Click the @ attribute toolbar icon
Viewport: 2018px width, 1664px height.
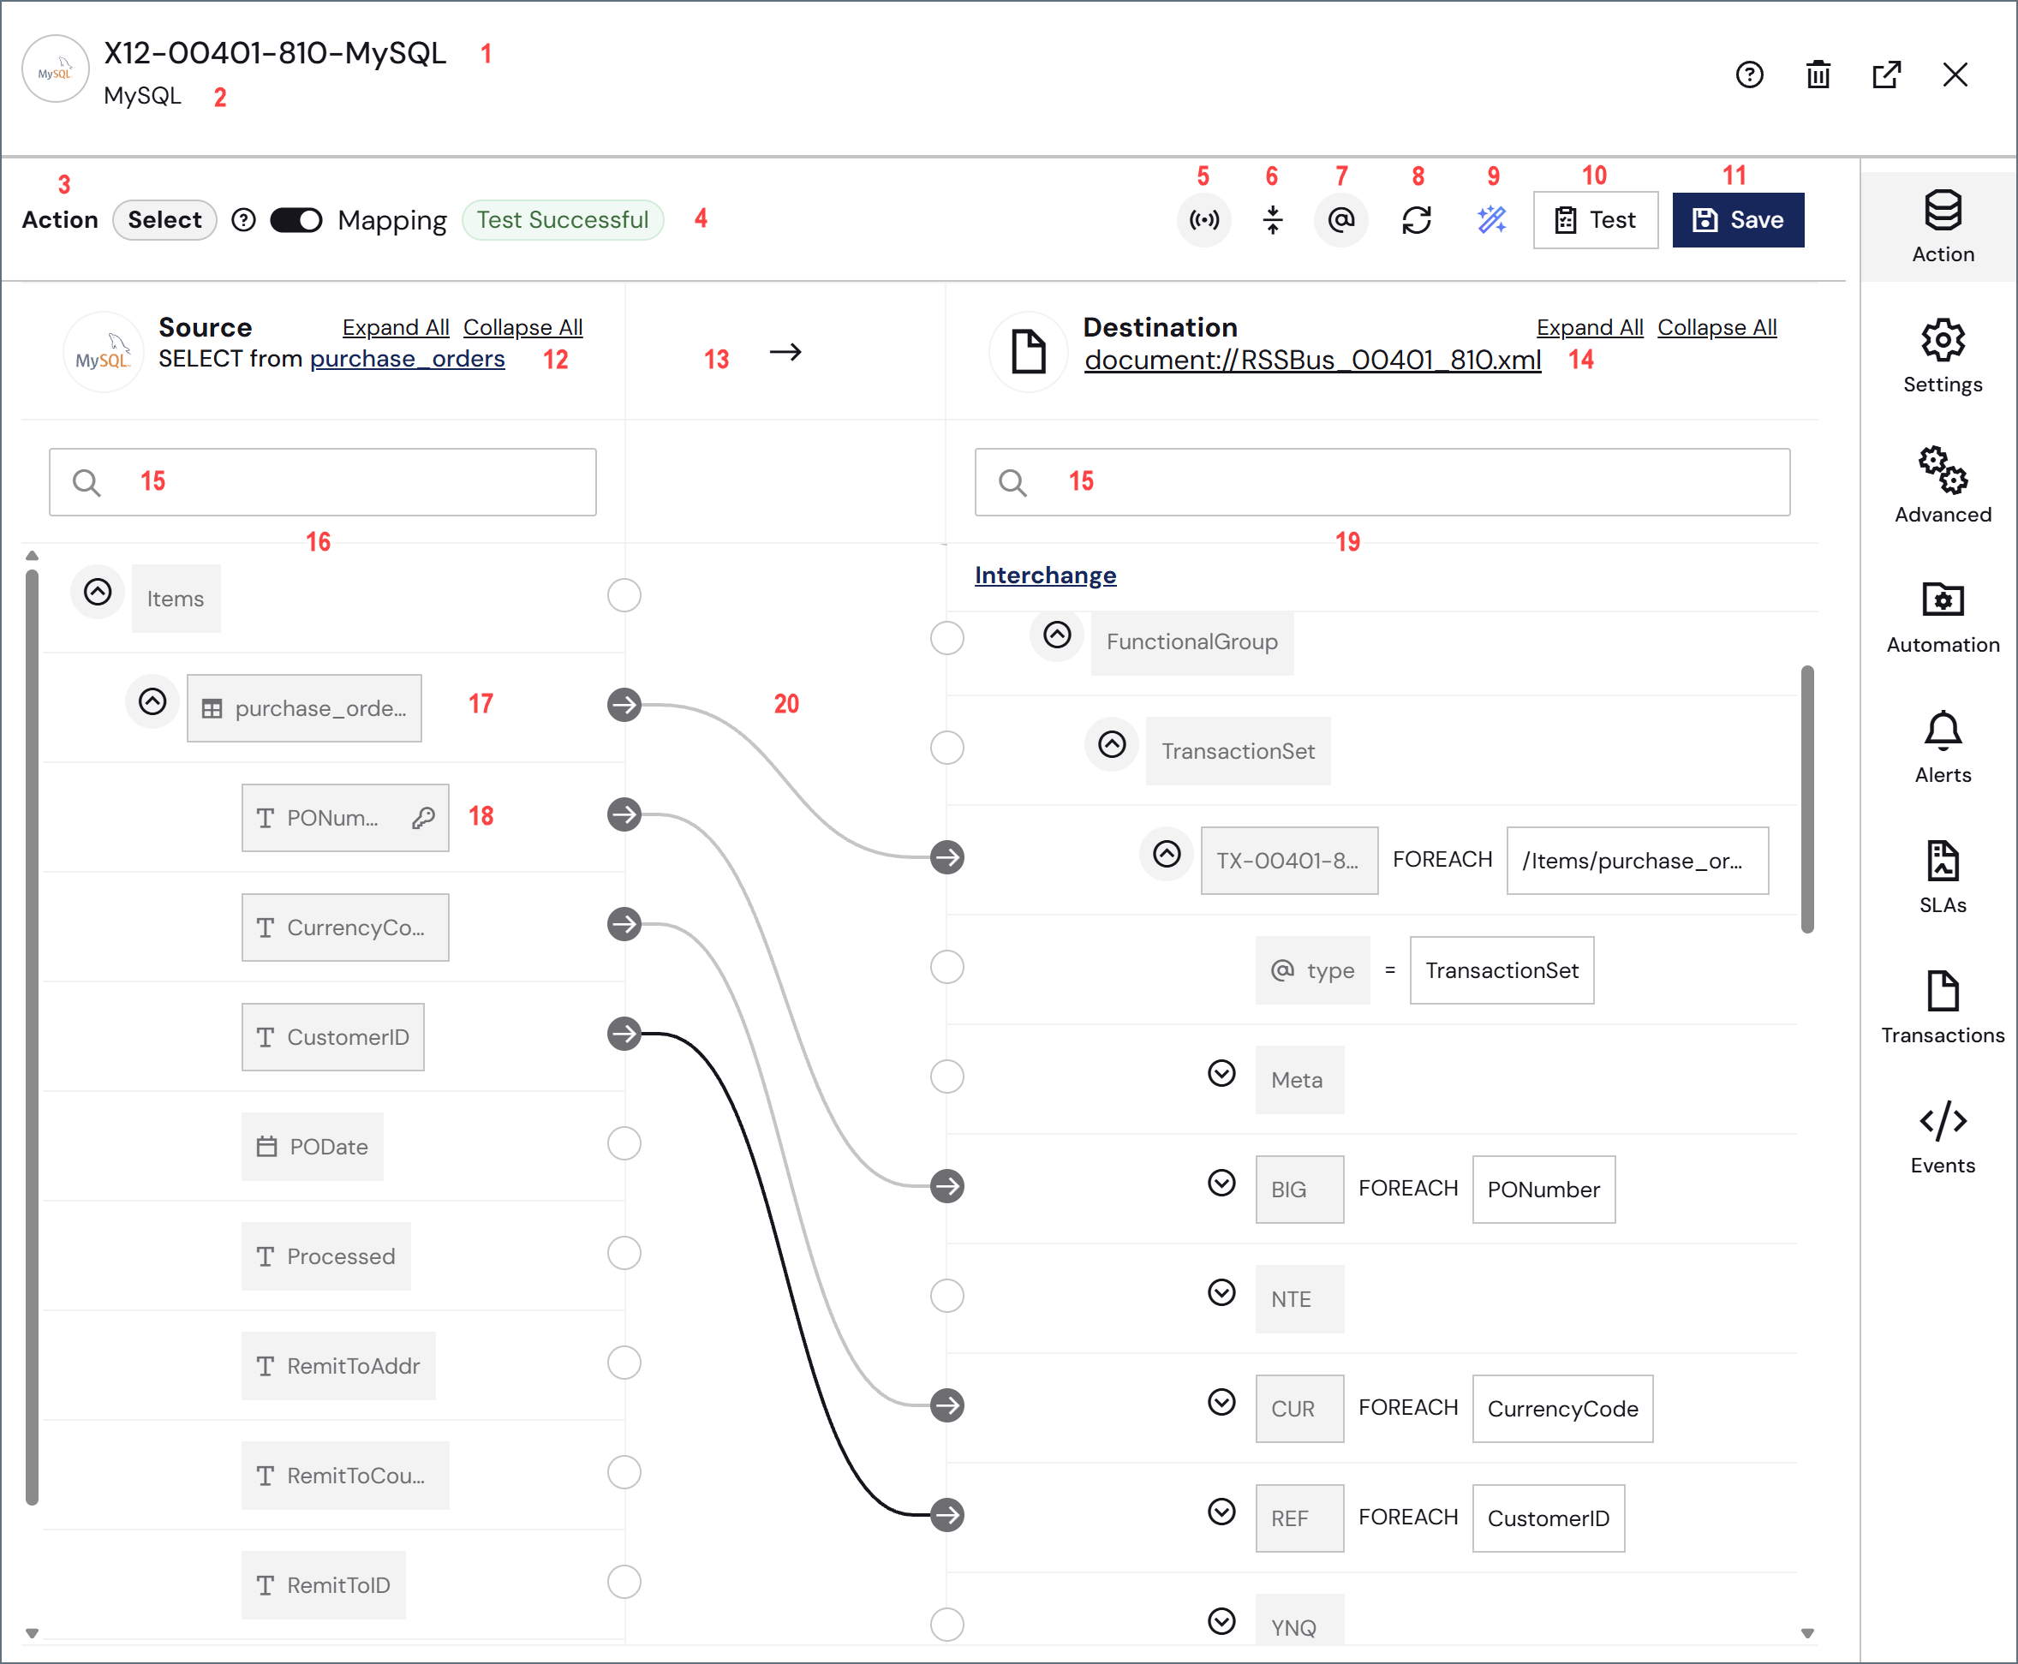pyautogui.click(x=1341, y=219)
